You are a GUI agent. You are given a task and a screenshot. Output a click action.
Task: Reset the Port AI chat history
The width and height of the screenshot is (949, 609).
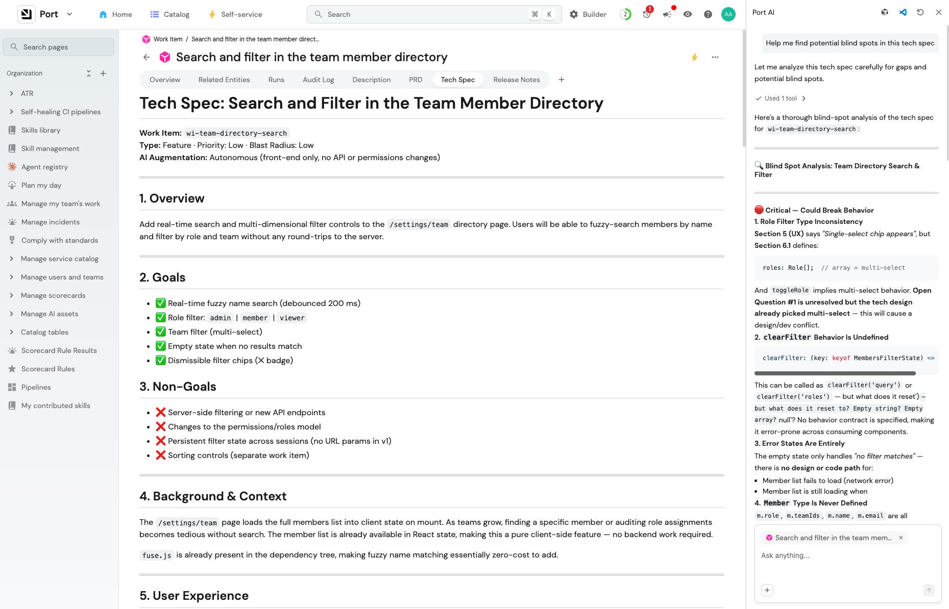(920, 12)
